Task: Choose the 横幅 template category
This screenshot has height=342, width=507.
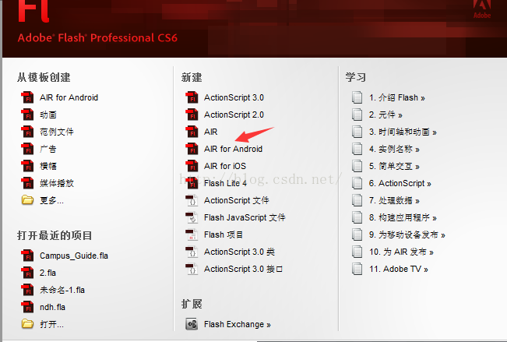Action: click(48, 166)
